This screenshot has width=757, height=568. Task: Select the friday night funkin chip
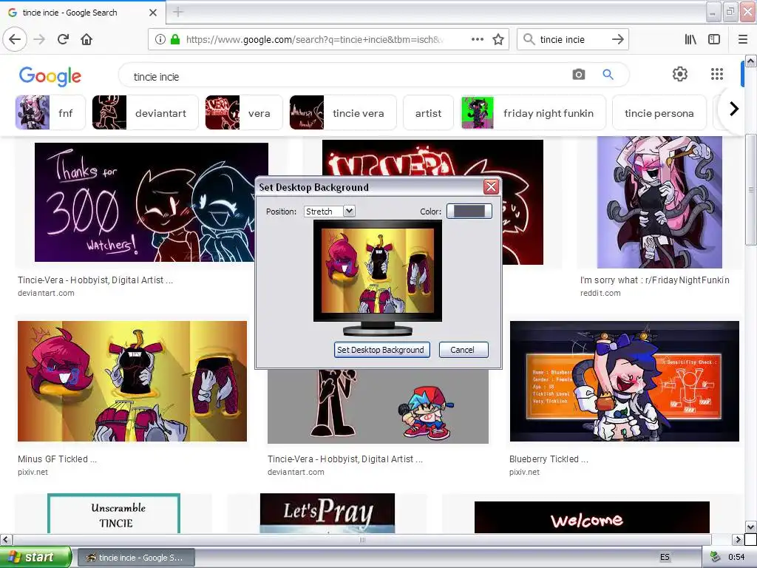point(533,112)
